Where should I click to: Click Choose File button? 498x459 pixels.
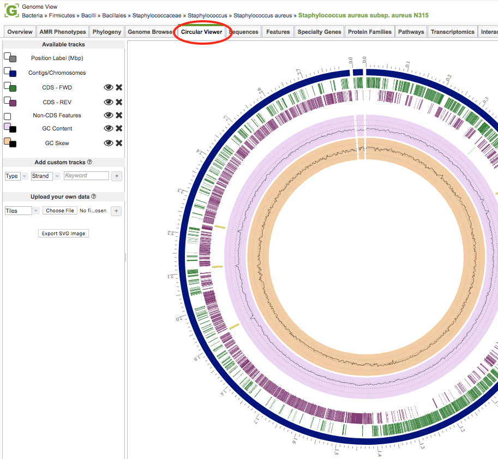click(x=59, y=211)
